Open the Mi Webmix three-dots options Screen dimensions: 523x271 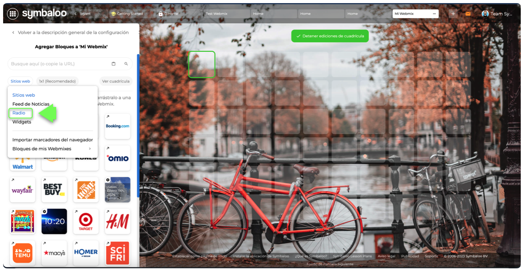click(x=434, y=14)
